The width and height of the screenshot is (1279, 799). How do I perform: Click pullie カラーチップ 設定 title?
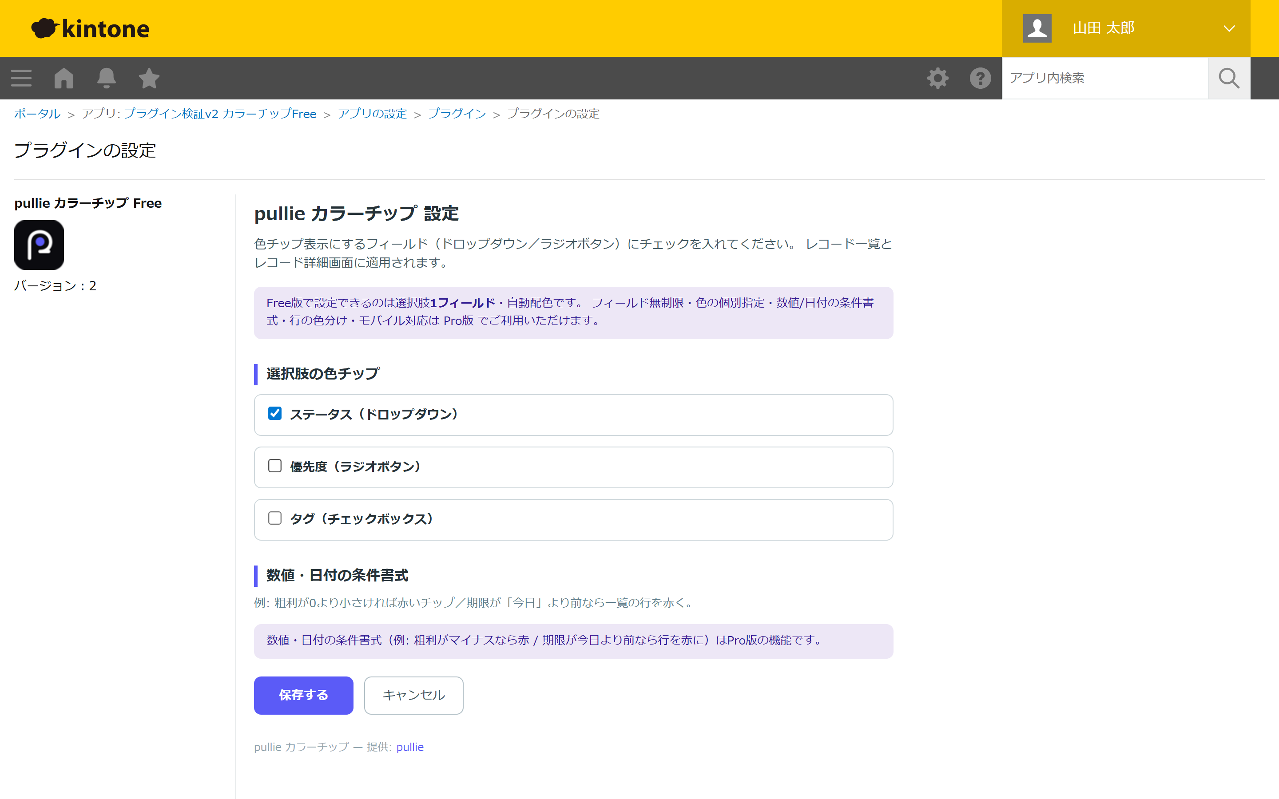(357, 214)
